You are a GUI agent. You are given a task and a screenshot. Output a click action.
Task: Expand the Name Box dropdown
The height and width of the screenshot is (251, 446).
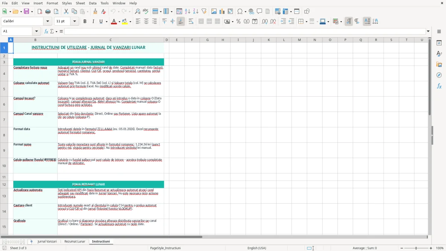[36, 31]
